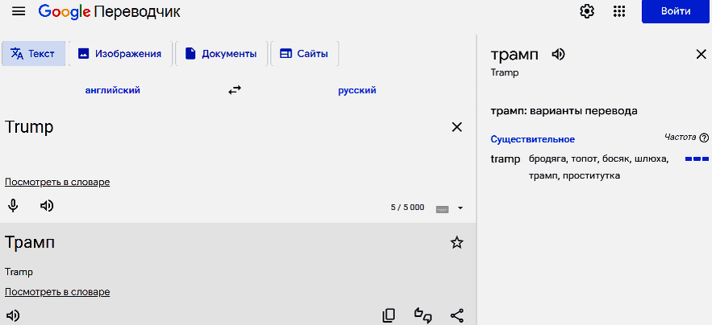Listen to the source text Trump

(47, 206)
